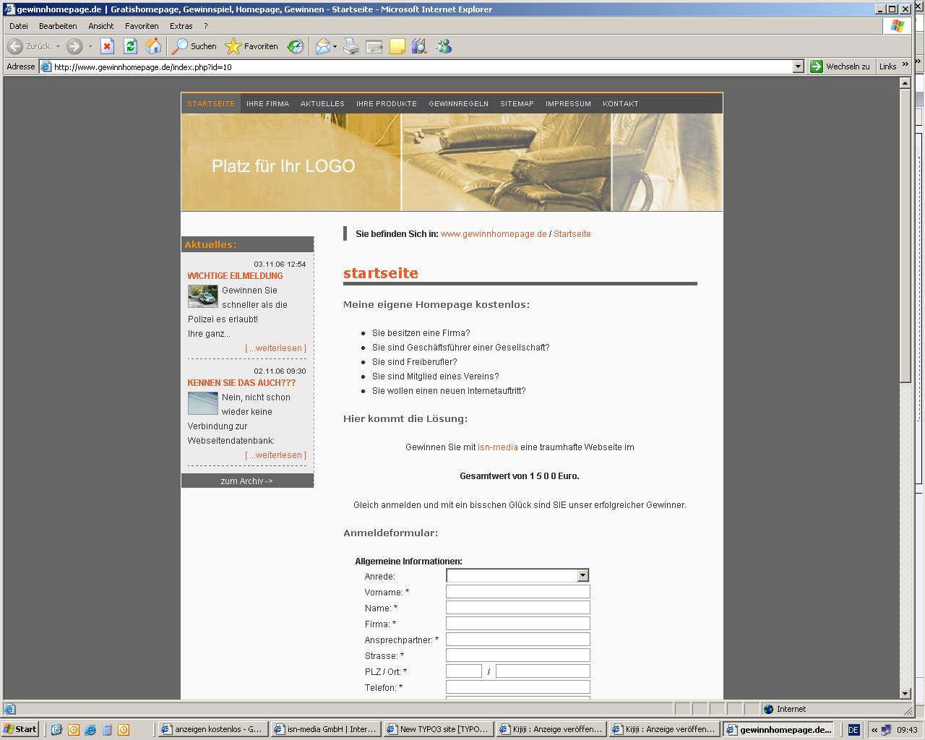Open the Extras menu
Image resolution: width=925 pixels, height=740 pixels.
click(181, 26)
